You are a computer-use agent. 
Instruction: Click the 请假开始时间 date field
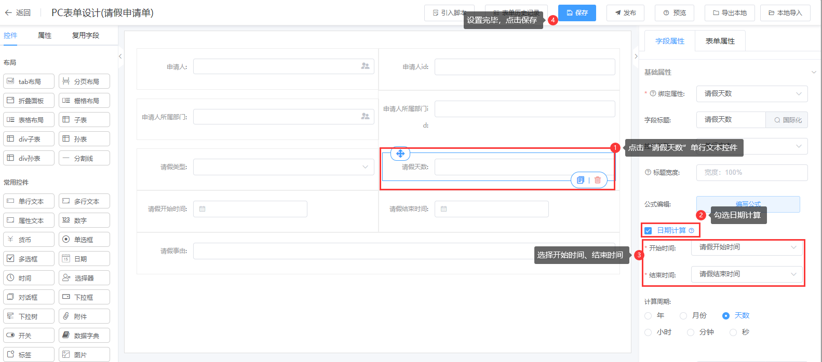(250, 209)
